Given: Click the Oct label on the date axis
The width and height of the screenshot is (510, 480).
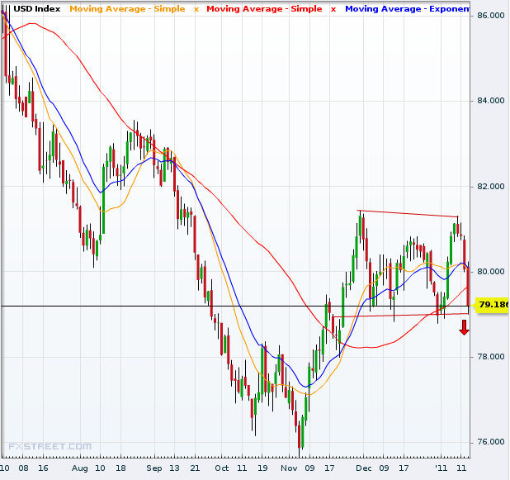Looking at the screenshot, I should tap(222, 468).
